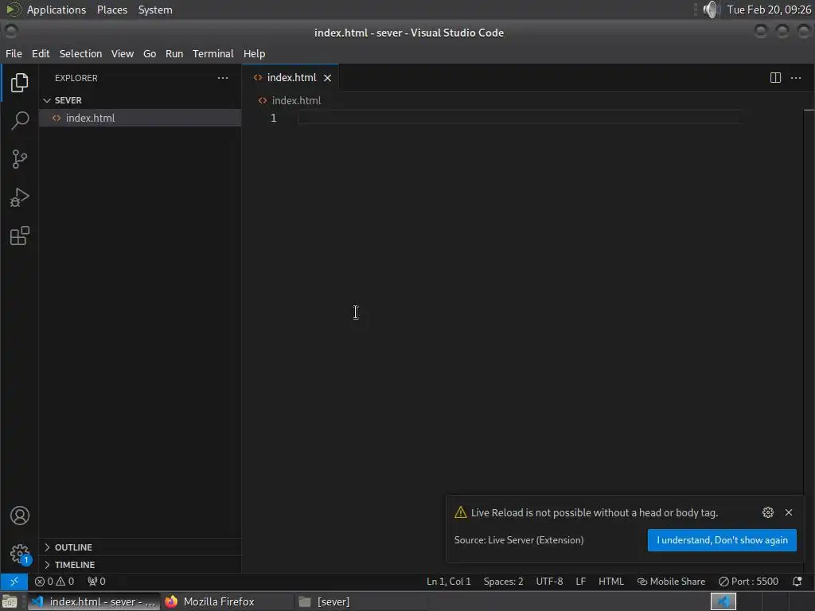The image size is (815, 611).
Task: Open notifications bell in status bar
Action: pyautogui.click(x=797, y=582)
